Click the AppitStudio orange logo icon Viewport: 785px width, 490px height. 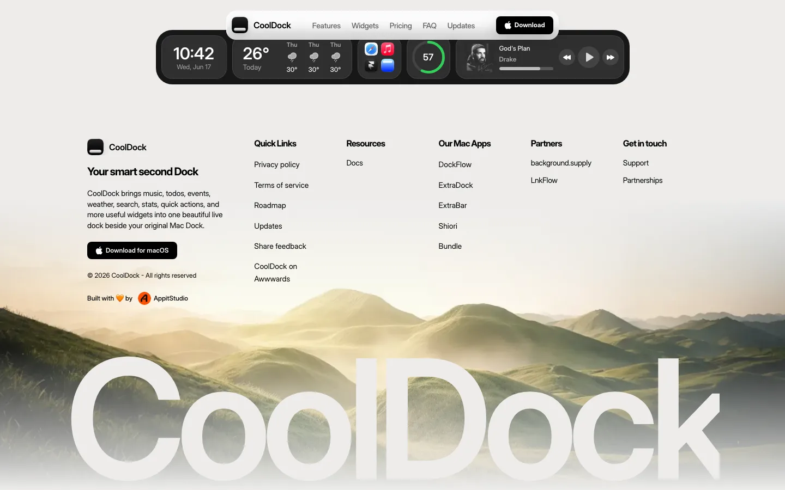pyautogui.click(x=144, y=298)
